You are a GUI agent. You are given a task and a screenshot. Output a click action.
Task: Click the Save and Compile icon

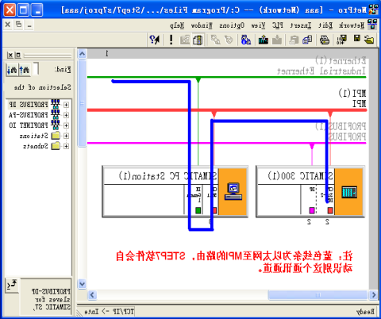click(x=342, y=40)
